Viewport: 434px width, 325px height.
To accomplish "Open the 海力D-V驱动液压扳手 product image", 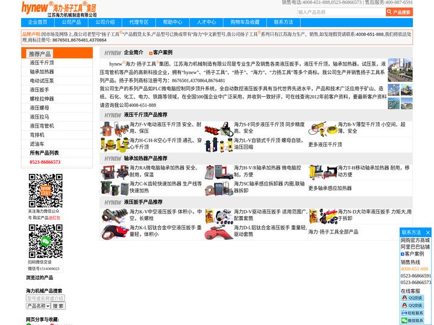I will click(x=219, y=216).
